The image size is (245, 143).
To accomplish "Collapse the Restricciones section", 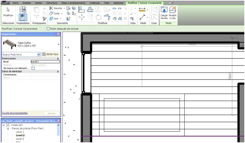I will [x=58, y=58].
